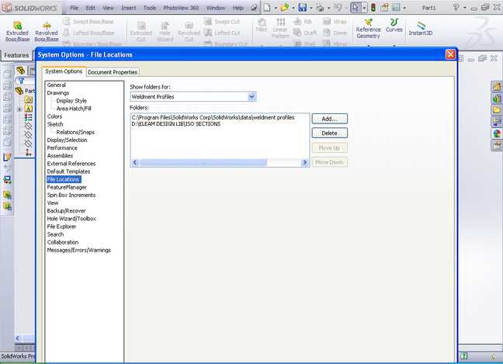The height and width of the screenshot is (364, 503).
Task: Open the Curves tool
Action: (394, 26)
